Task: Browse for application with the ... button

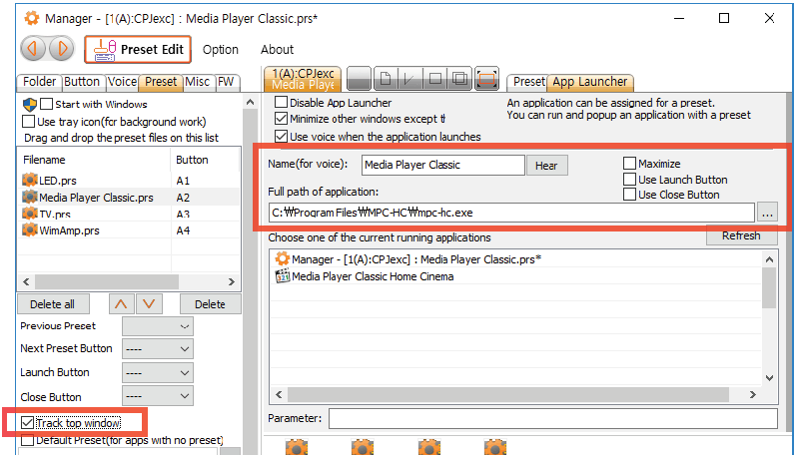Action: pyautogui.click(x=767, y=213)
